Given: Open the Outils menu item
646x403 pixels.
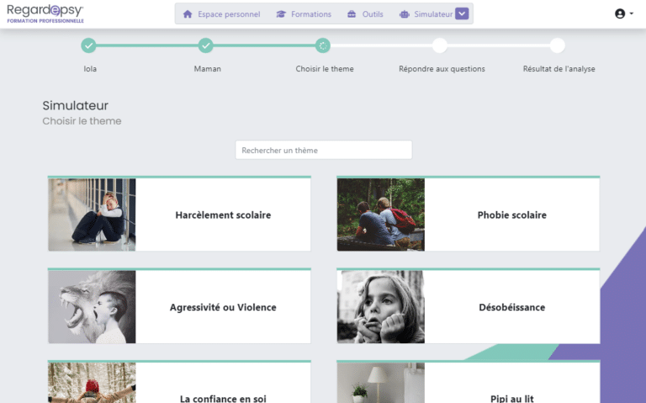Looking at the screenshot, I should (x=365, y=14).
